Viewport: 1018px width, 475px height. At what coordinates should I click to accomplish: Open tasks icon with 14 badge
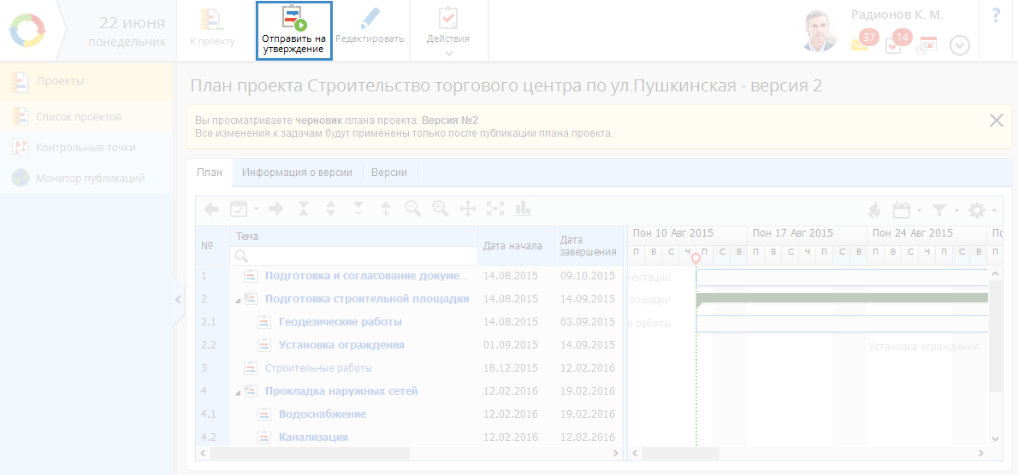(894, 44)
